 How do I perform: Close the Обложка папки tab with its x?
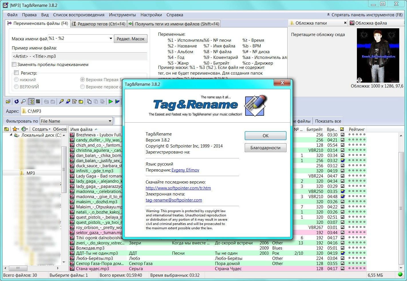345,23
